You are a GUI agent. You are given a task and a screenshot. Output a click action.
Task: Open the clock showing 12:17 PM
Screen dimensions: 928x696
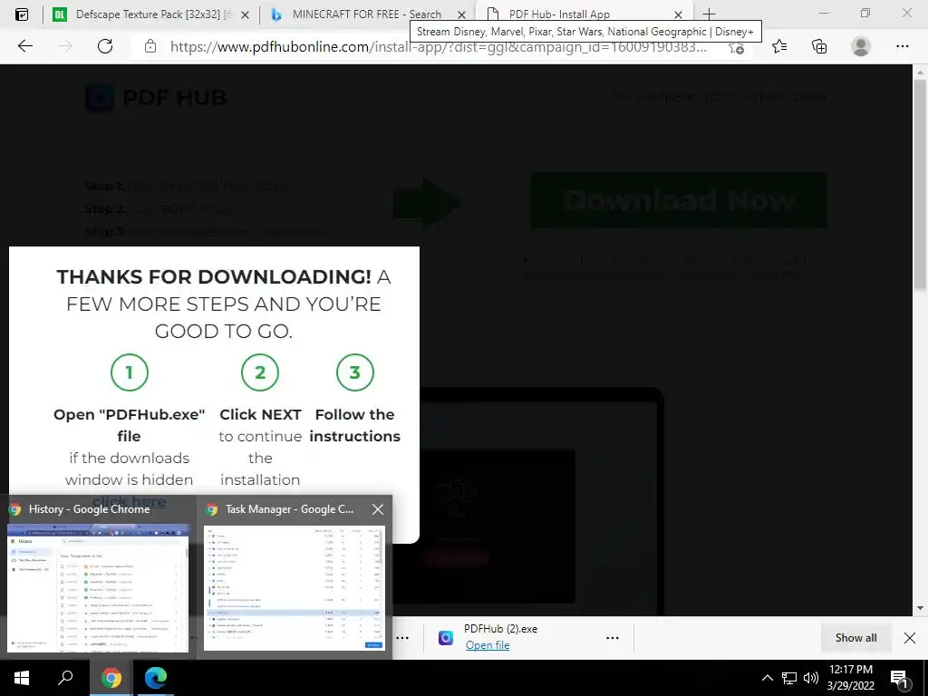(850, 678)
